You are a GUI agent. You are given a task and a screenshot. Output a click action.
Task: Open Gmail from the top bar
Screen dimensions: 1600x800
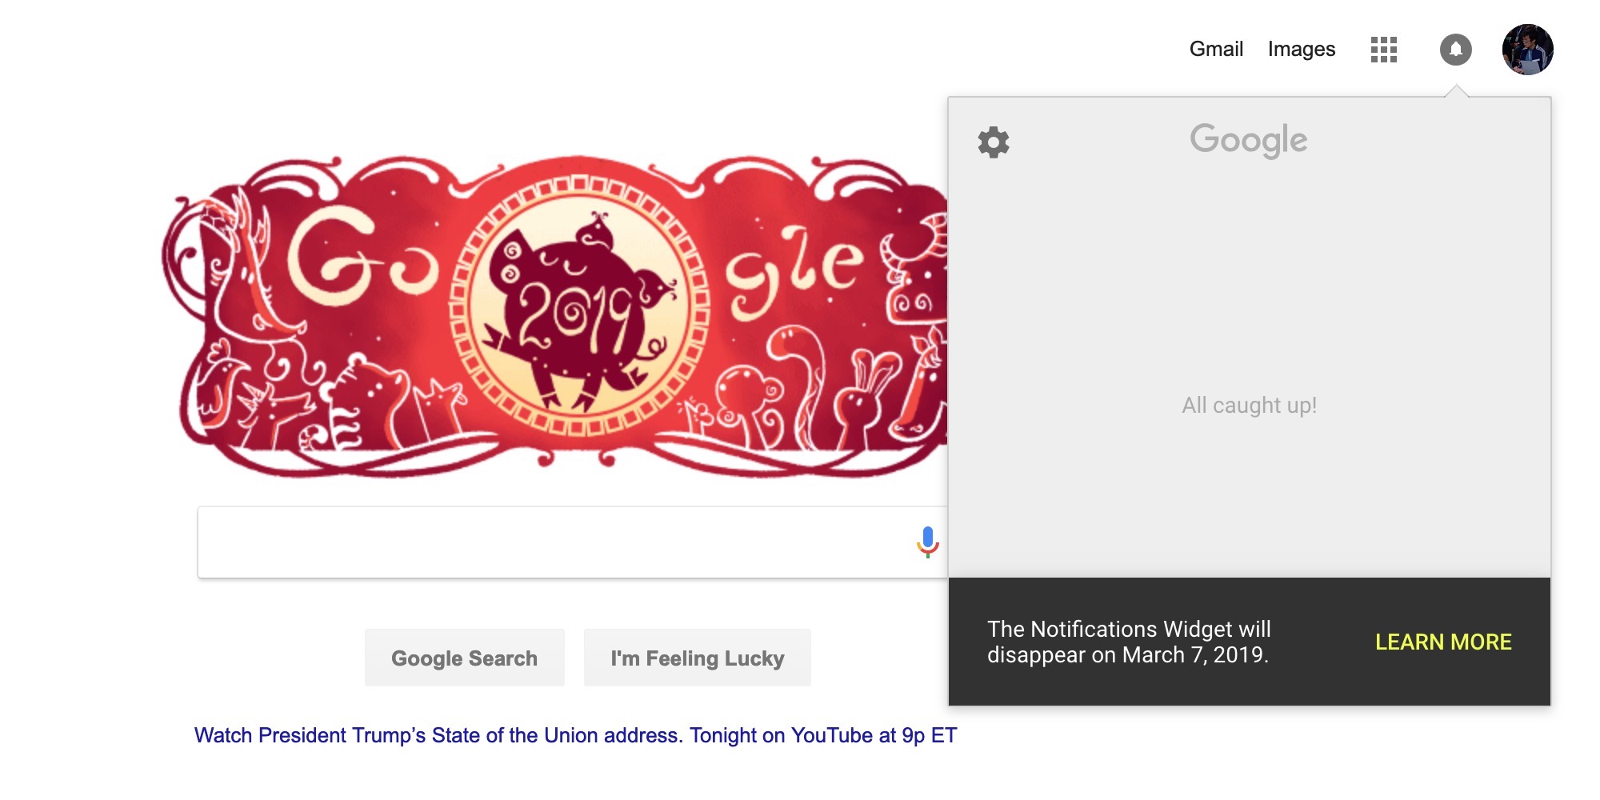(x=1216, y=49)
